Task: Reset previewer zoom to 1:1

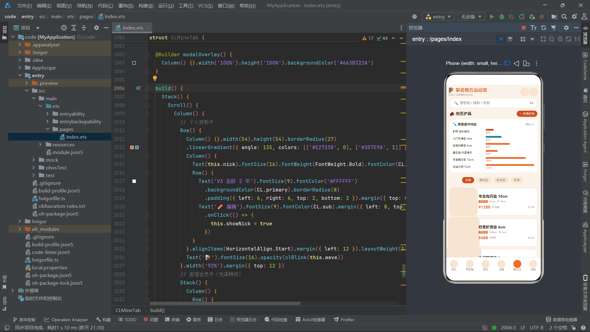Action: [x=577, y=39]
